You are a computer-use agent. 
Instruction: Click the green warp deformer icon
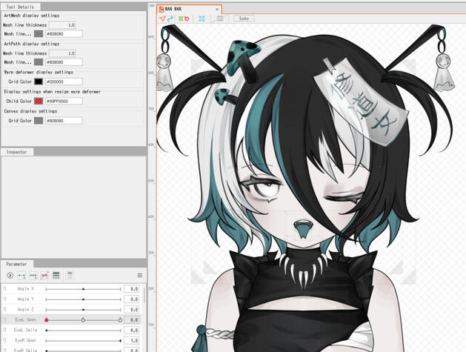(180, 19)
